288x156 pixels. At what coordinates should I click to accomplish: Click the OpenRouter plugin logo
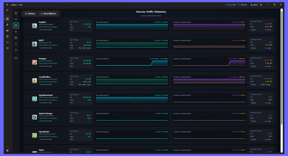click(34, 135)
